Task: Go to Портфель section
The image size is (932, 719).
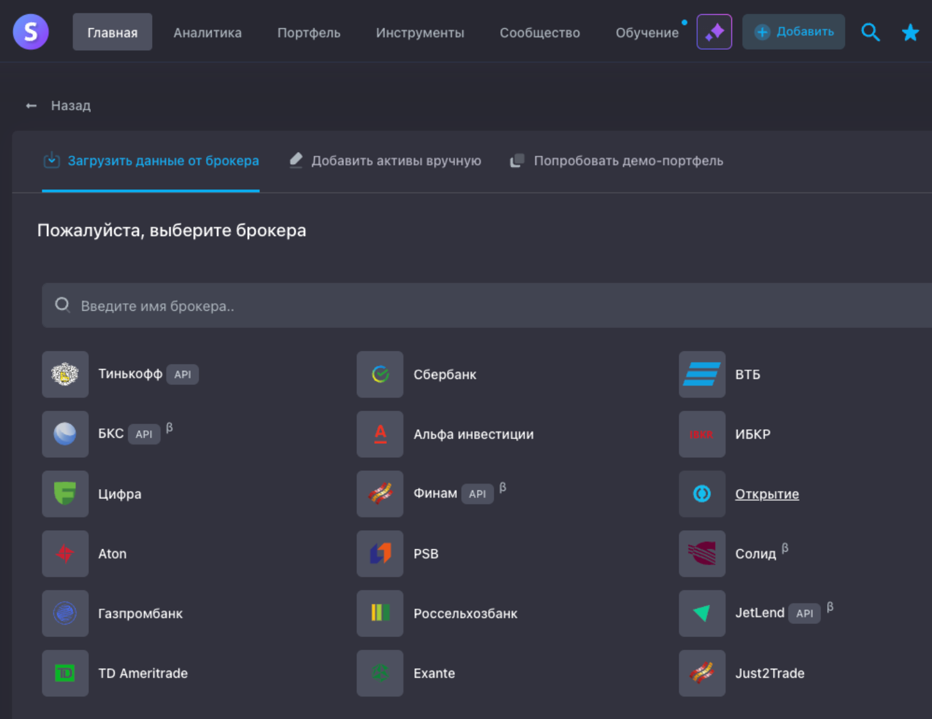Action: (x=308, y=32)
